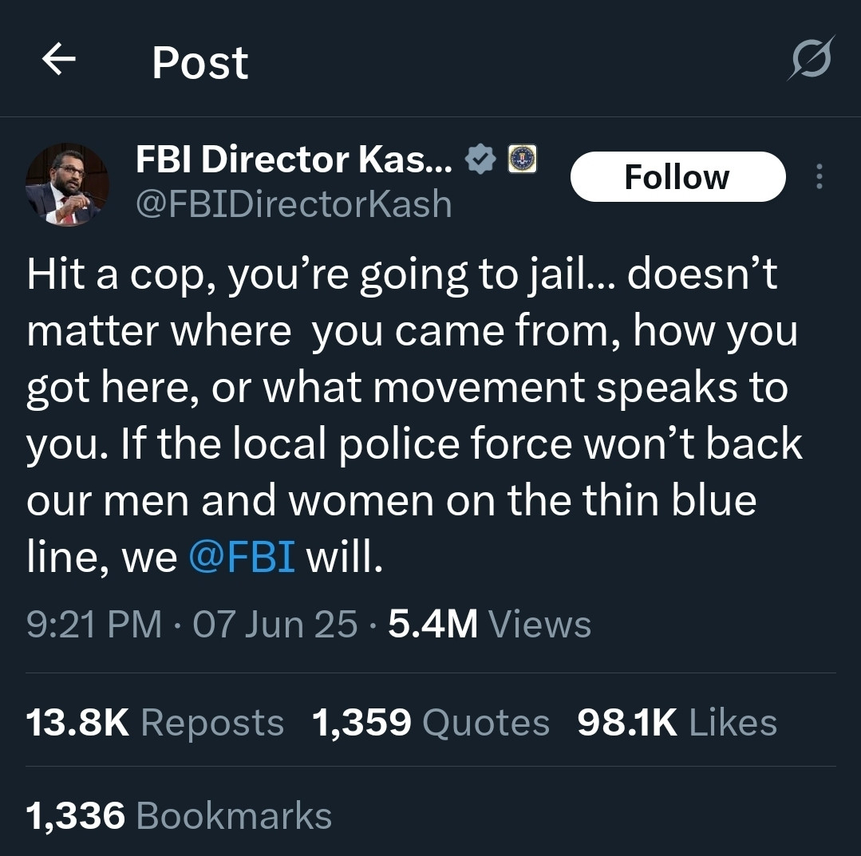This screenshot has height=856, width=861.
Task: Click the verified checkmark badge
Action: 480,160
